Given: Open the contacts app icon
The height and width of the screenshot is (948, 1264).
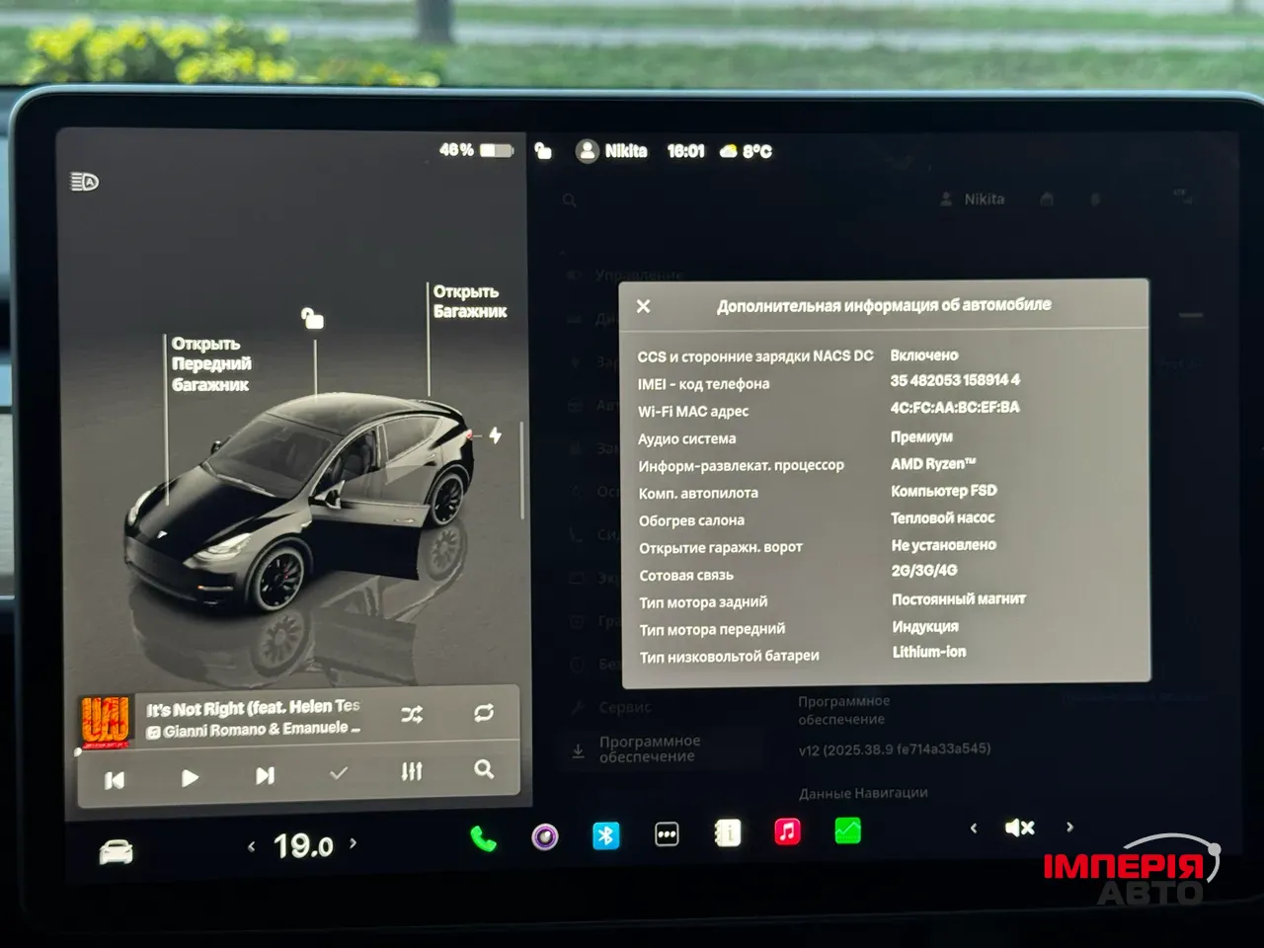Looking at the screenshot, I should click(x=728, y=832).
